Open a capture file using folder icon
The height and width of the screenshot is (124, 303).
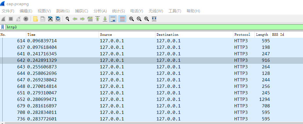35,19
